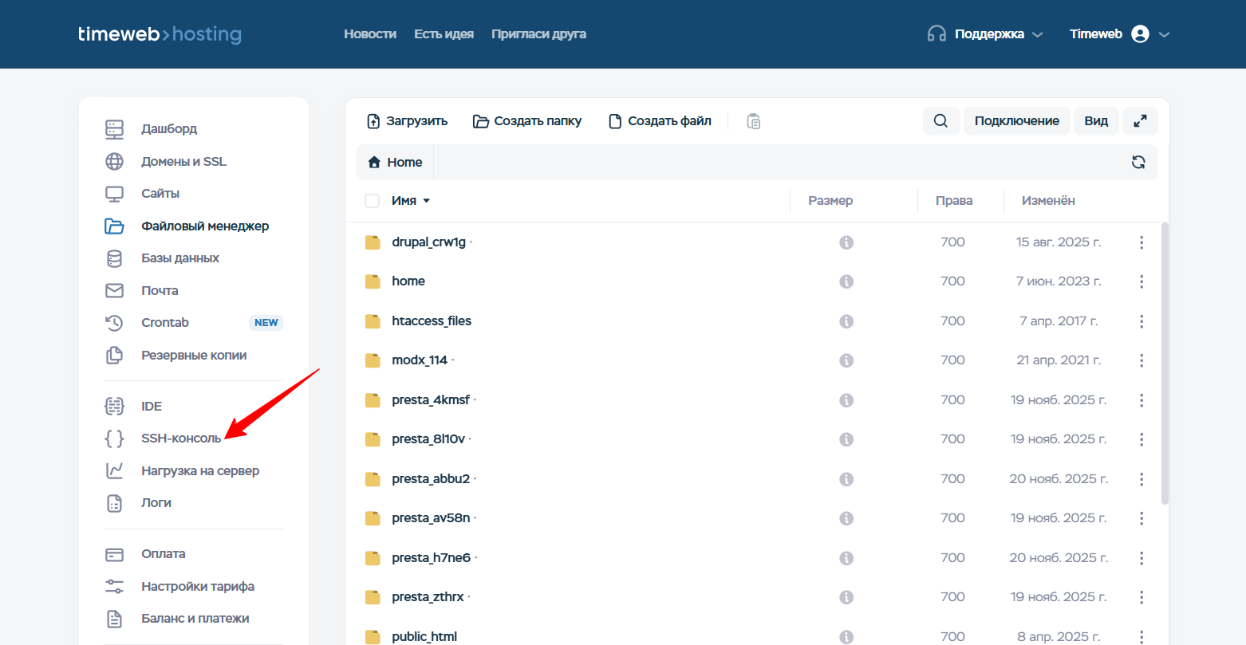Click the file list vertical scrollbar
1246x645 pixels.
(x=1164, y=363)
